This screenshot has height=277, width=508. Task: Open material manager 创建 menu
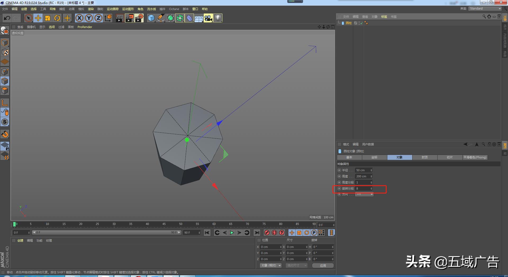pyautogui.click(x=20, y=241)
